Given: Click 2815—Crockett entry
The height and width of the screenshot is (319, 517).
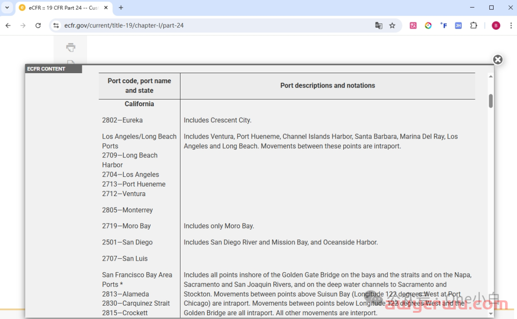Looking at the screenshot, I should (x=124, y=313).
